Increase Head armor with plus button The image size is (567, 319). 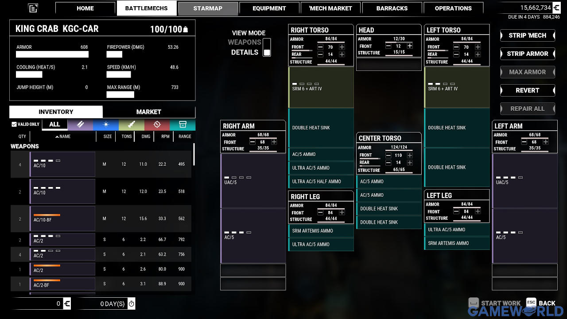pos(410,46)
